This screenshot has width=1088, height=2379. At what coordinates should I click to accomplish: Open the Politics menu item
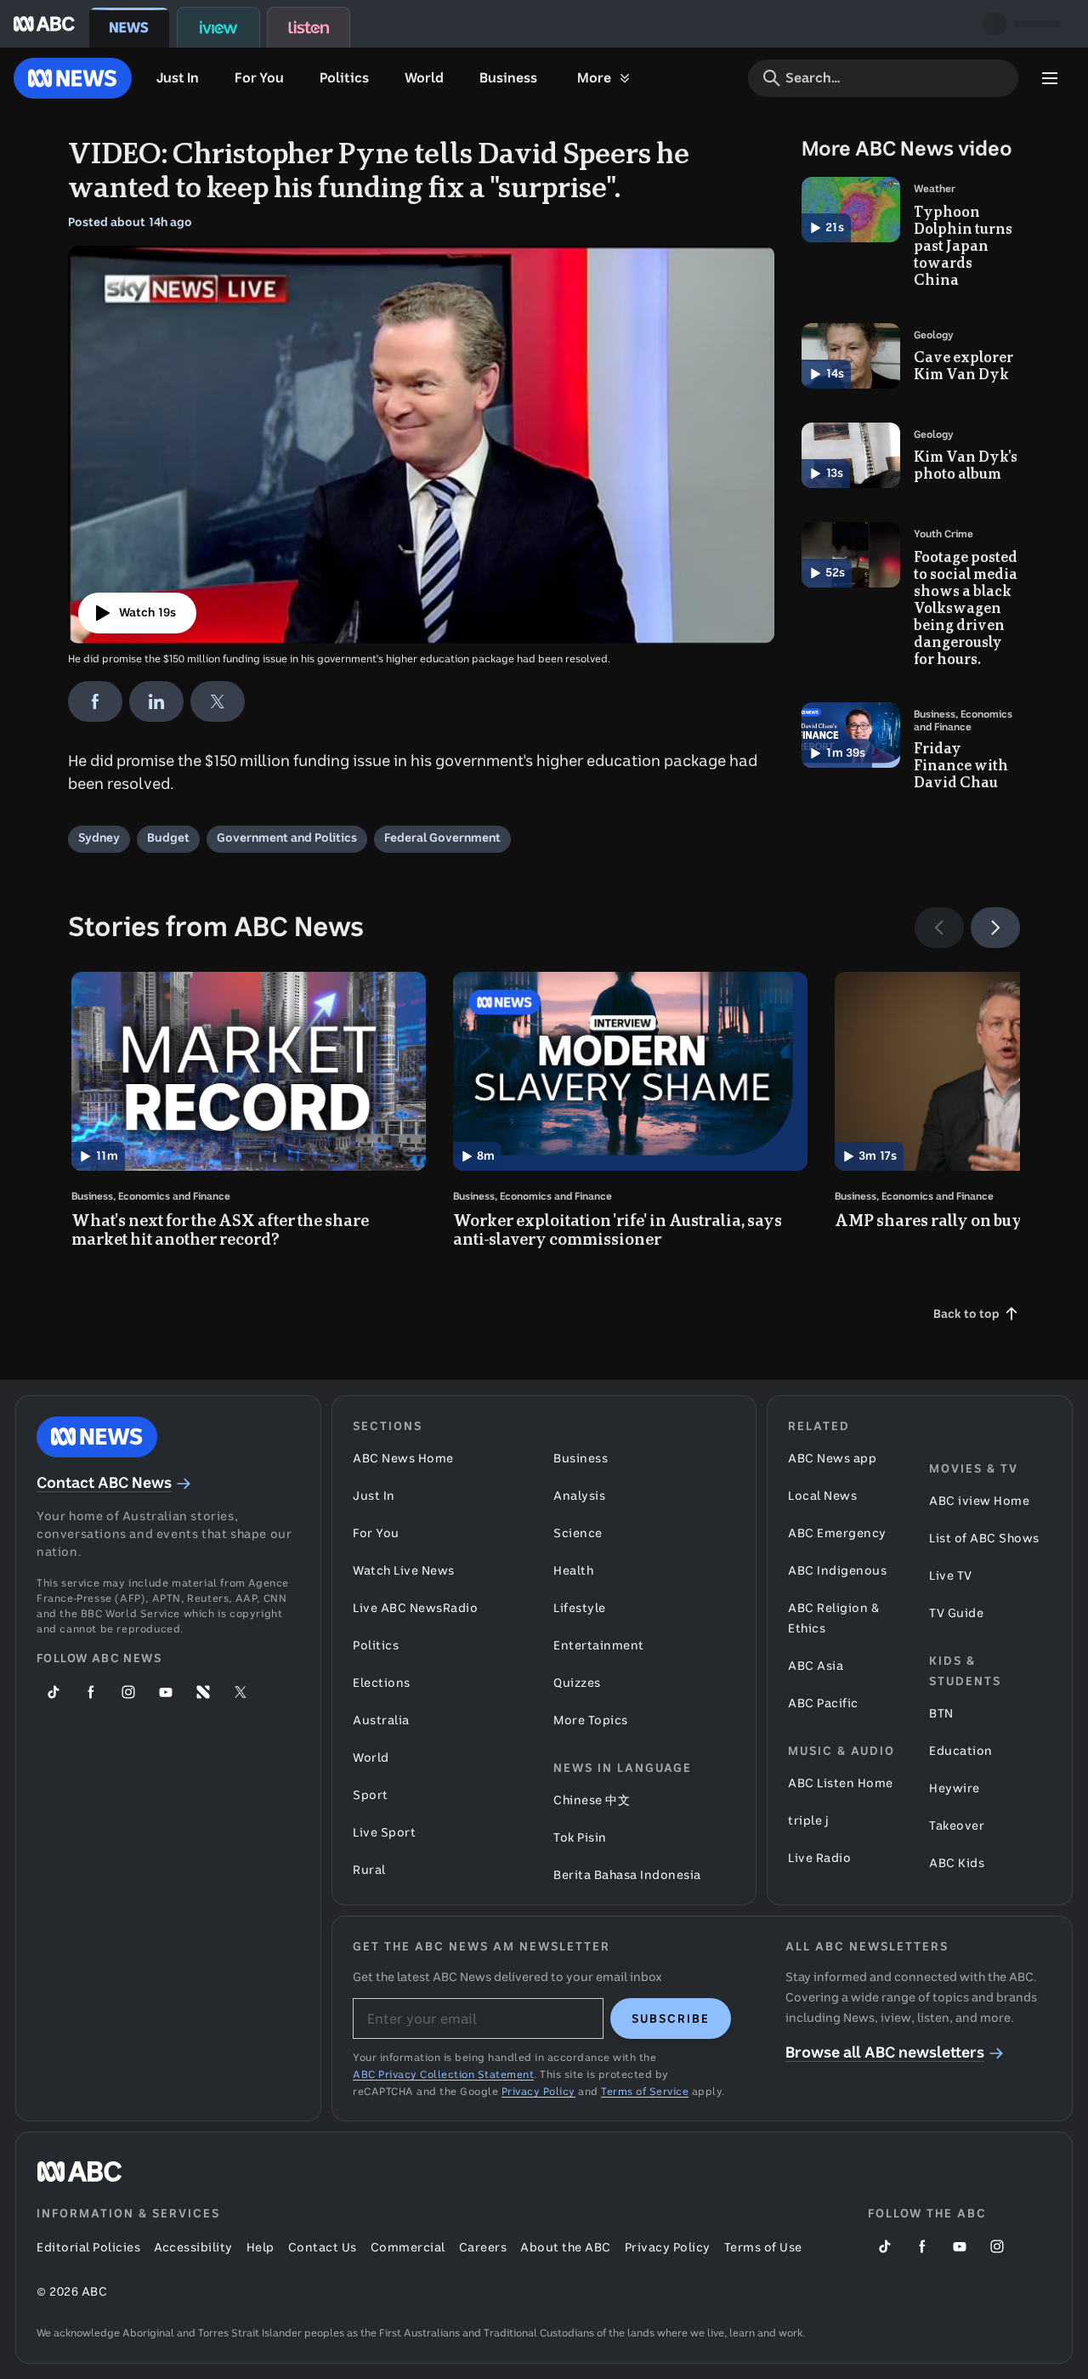(343, 78)
